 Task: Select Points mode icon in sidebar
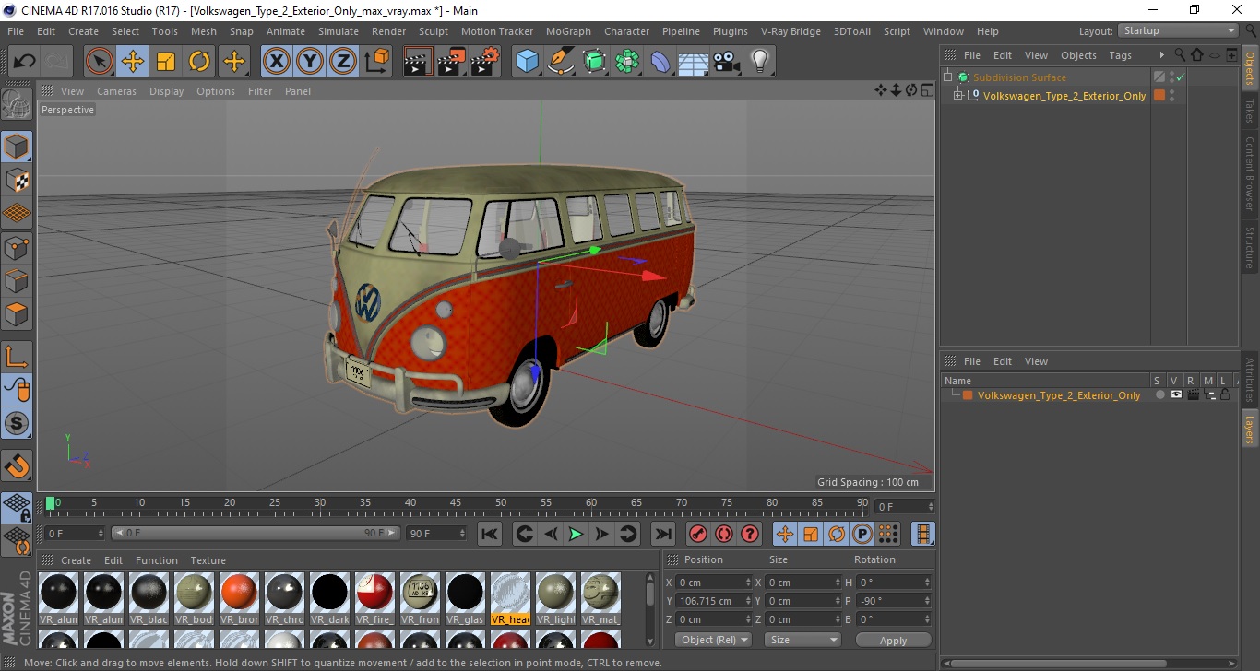pos(17,247)
